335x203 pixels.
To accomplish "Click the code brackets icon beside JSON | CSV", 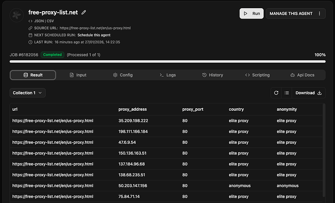I will (x=30, y=21).
